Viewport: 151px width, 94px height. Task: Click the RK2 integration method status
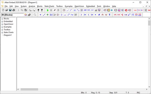(x=138, y=92)
